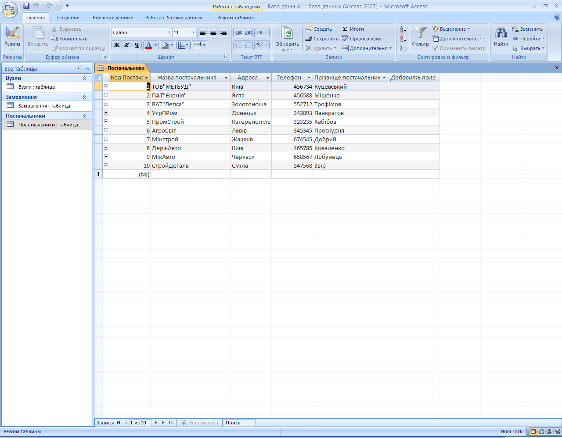
Task: Open the font name Calibri dropdown
Action: [169, 32]
